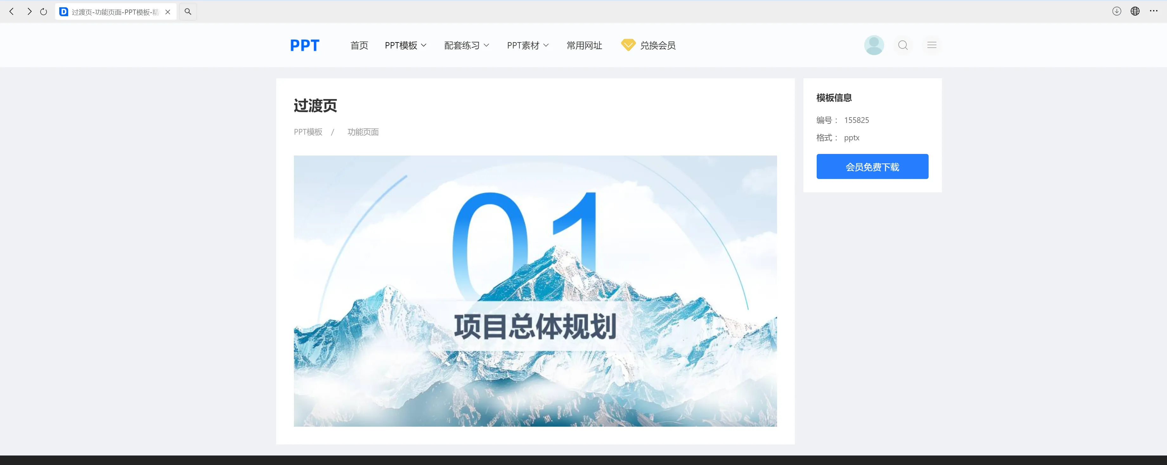
Task: Expand the PPT素材 dropdown menu
Action: pyautogui.click(x=528, y=45)
